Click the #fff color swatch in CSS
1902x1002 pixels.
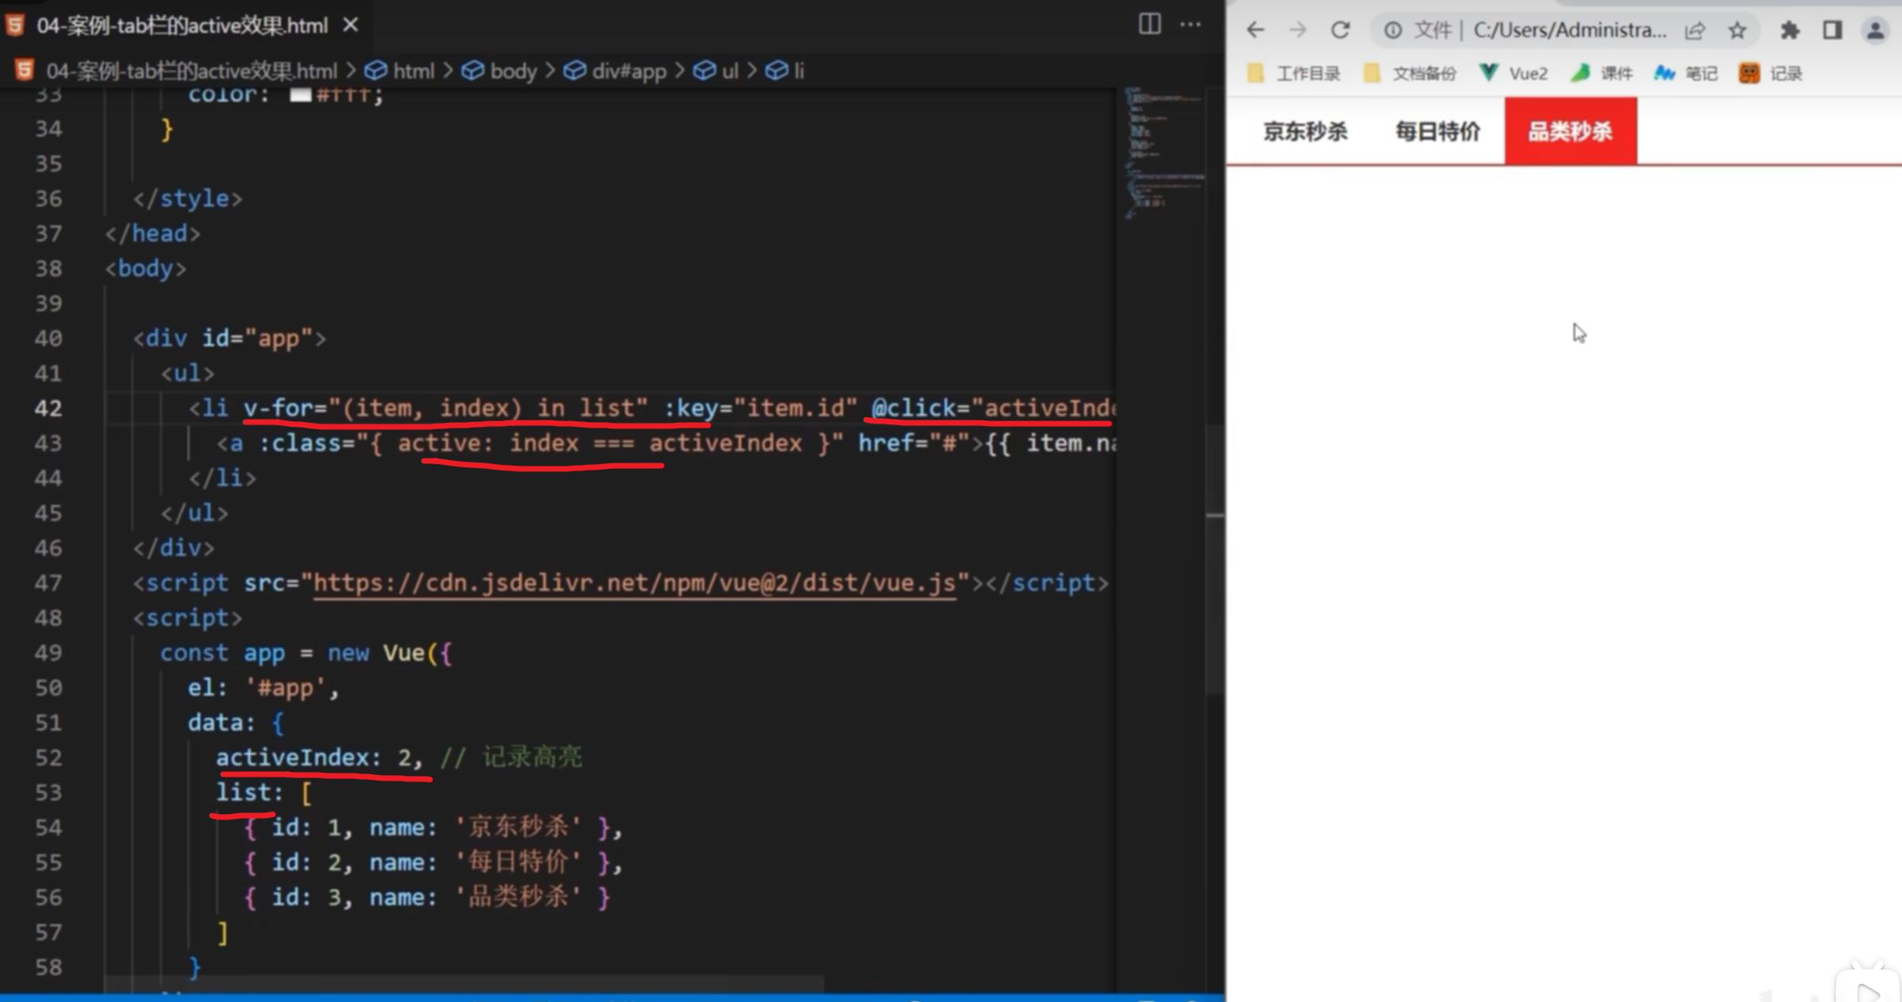click(x=299, y=95)
